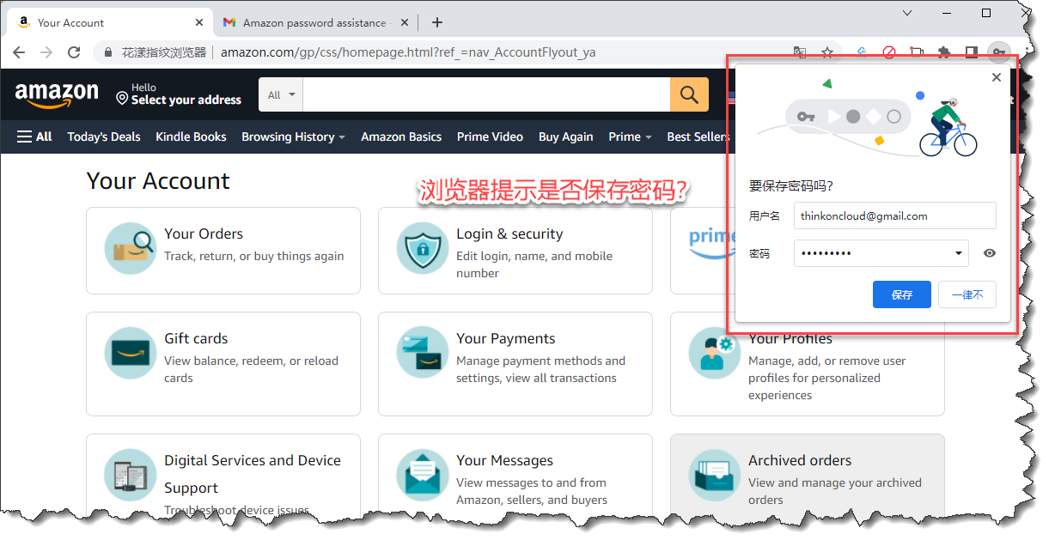
Task: Expand the password field dropdown arrow
Action: click(959, 253)
